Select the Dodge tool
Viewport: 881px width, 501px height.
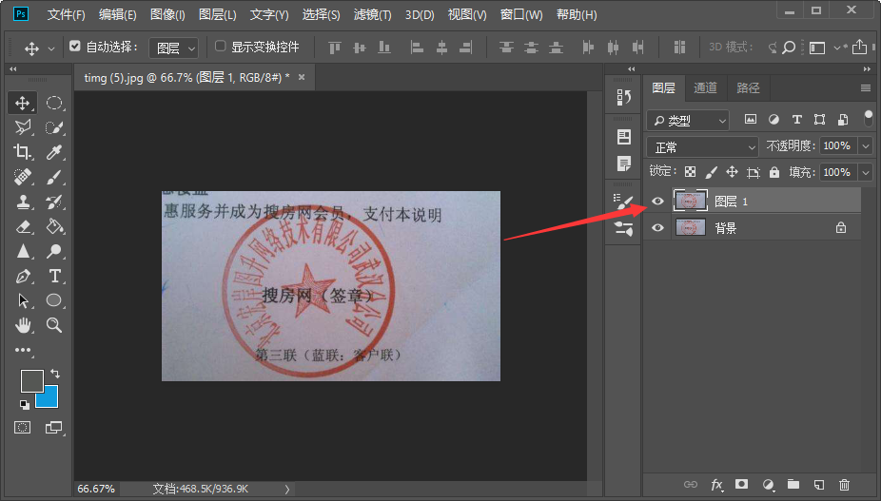[54, 251]
